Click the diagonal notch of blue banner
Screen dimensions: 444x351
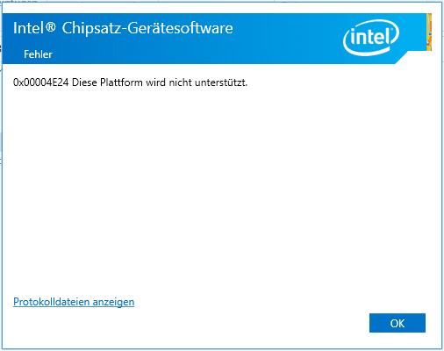click(402, 58)
